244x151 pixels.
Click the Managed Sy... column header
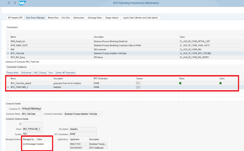coord(29,139)
